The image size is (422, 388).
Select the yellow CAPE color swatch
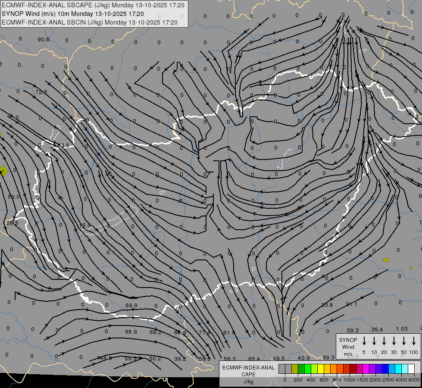(x=321, y=369)
